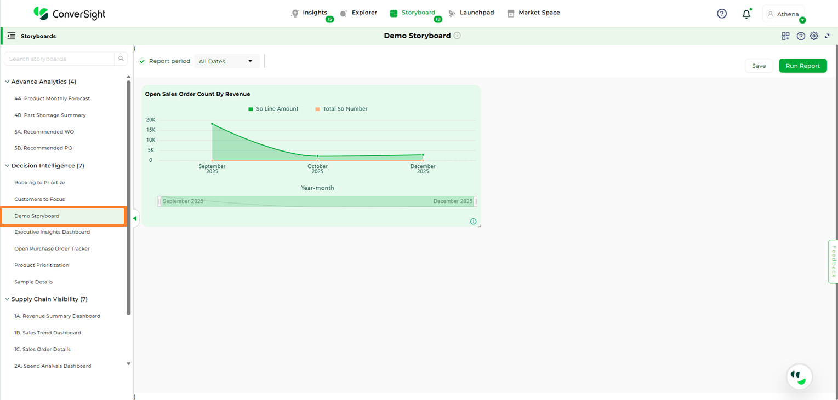Click the add widget grid icon
The width and height of the screenshot is (838, 400).
pos(785,36)
